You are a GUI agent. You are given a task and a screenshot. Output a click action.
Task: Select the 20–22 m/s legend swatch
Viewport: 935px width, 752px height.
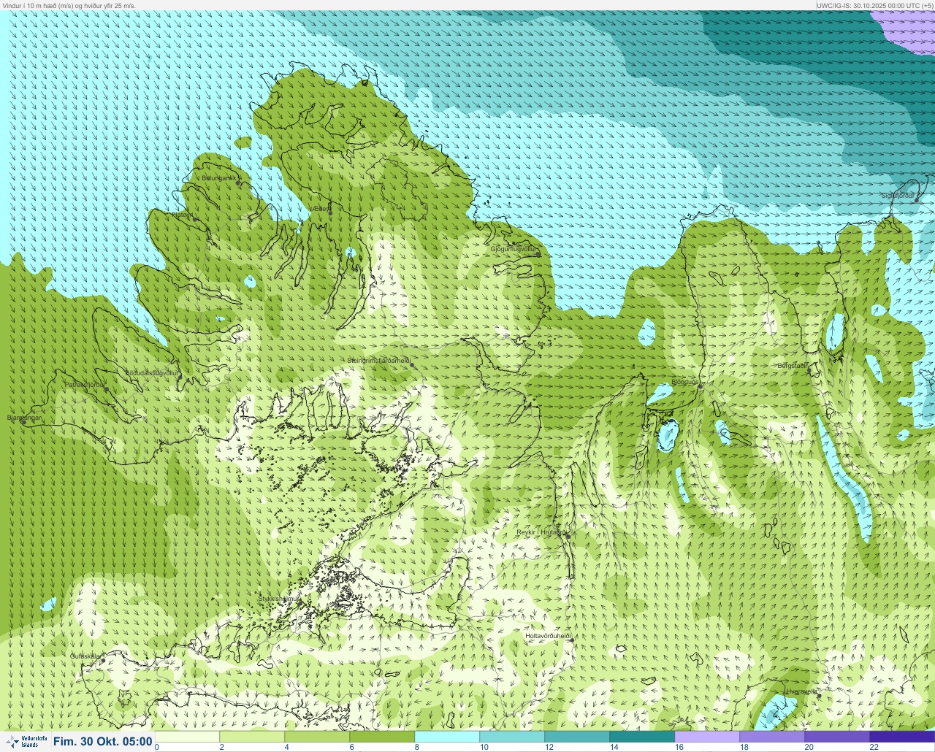click(837, 737)
